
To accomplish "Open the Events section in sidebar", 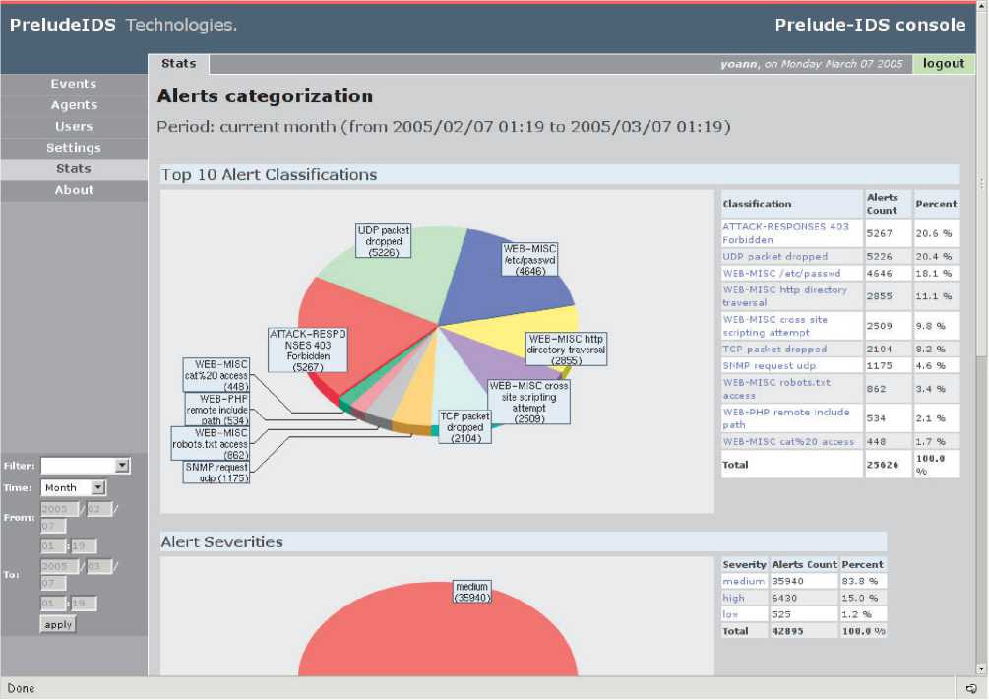I will [x=74, y=84].
